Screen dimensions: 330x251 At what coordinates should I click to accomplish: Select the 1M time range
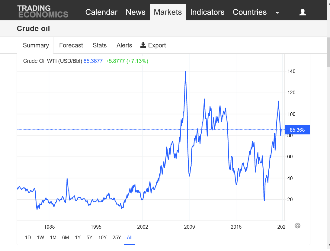pos(53,237)
